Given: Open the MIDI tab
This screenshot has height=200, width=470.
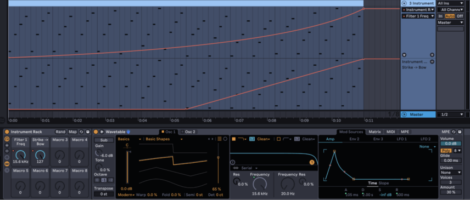Looking at the screenshot, I should (x=391, y=132).
